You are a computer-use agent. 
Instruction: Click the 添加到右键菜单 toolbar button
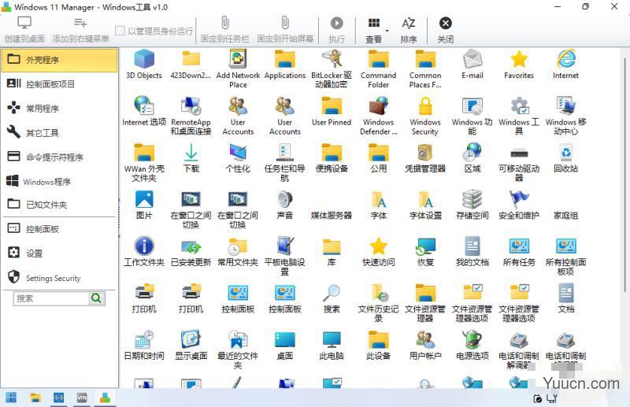point(81,30)
